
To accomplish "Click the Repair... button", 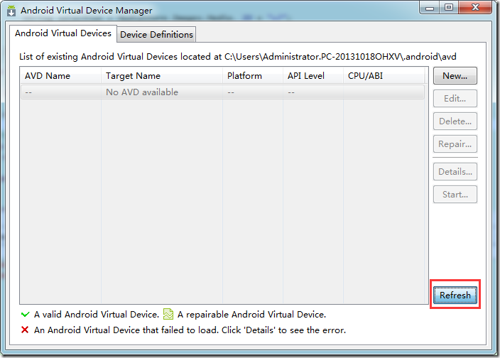I will pos(455,144).
